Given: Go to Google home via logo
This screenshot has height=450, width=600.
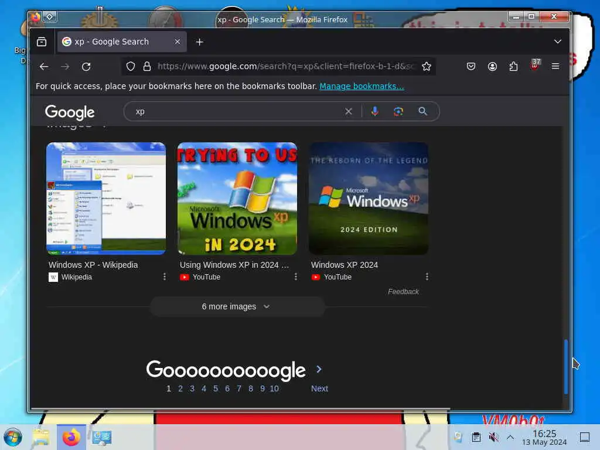Looking at the screenshot, I should 70,112.
